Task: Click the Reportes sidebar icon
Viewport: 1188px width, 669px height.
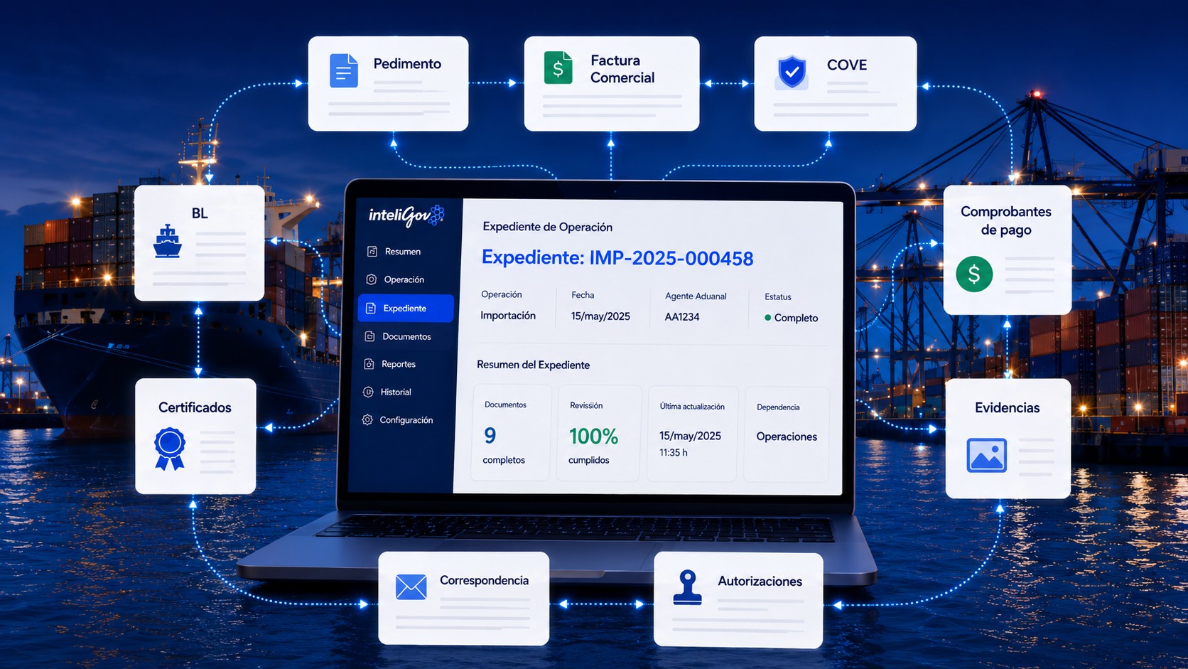Action: coord(369,364)
